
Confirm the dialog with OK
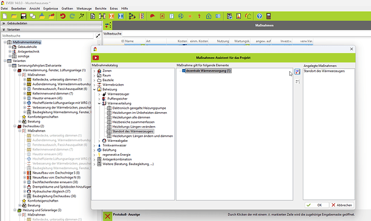316,205
